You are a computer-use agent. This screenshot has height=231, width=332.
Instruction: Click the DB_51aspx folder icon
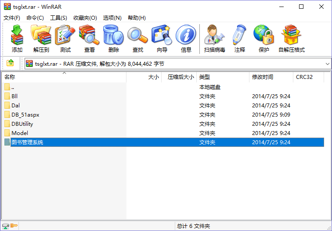tap(7, 114)
